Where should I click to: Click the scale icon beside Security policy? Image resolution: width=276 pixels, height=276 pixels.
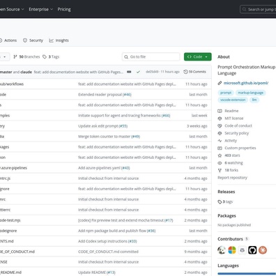(220, 133)
